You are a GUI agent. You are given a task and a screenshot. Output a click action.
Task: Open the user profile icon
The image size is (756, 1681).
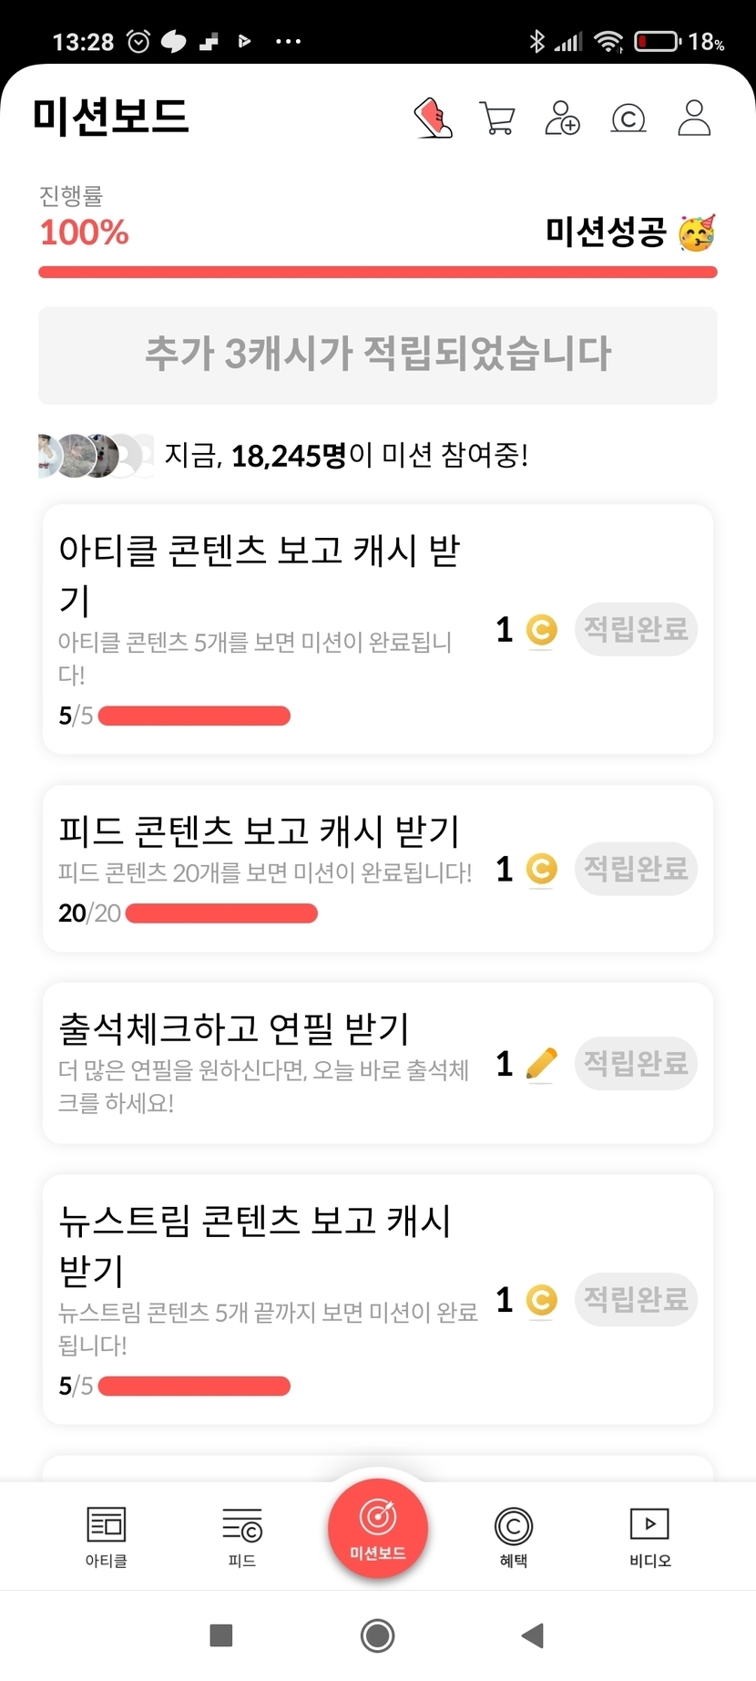[x=694, y=119]
